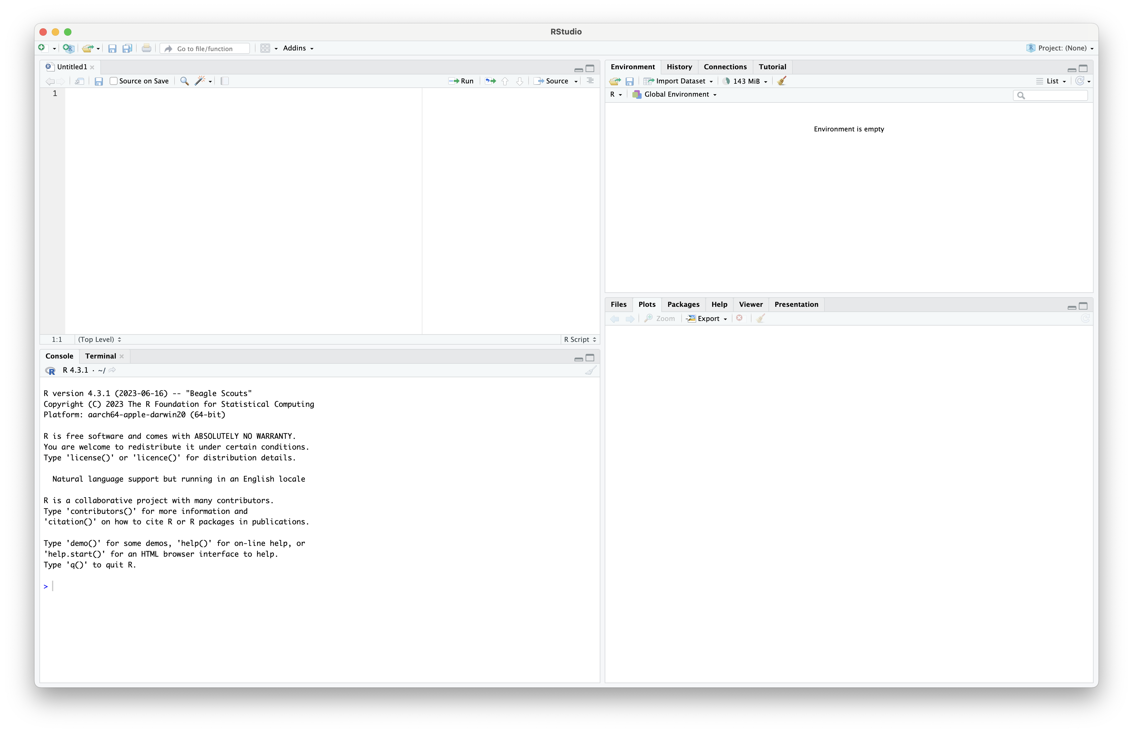Close the Untitled1 tab
Screen dimensions: 1133x733
pos(92,67)
